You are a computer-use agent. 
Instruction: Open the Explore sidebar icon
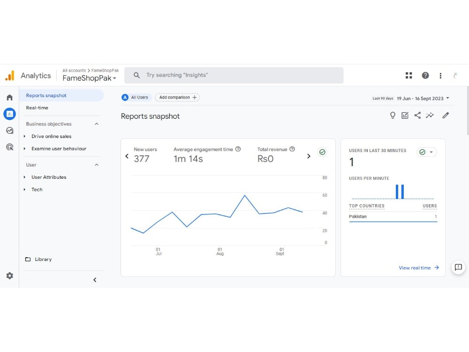coord(9,130)
